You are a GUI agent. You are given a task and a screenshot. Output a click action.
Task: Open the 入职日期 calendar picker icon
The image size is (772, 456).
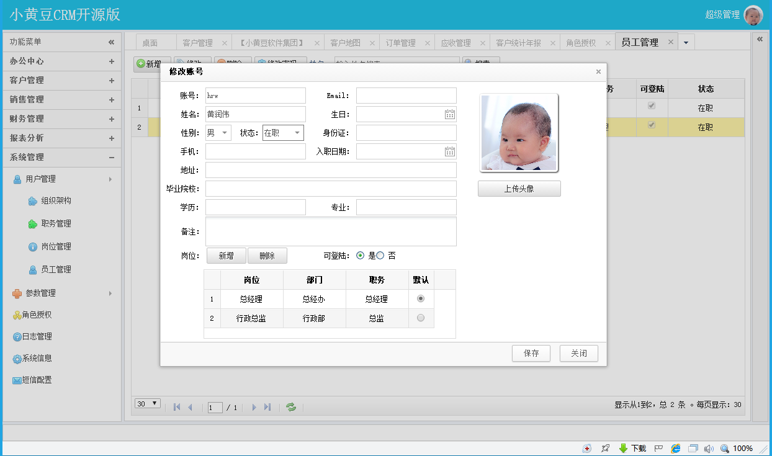point(450,151)
